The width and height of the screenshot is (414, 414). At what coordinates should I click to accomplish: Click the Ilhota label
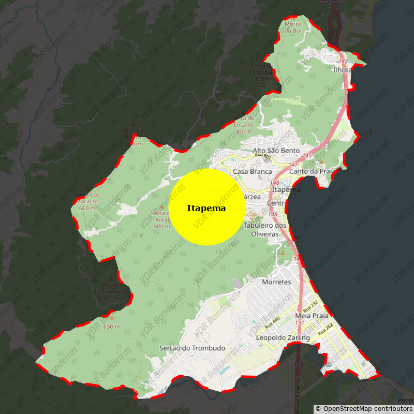342,70
